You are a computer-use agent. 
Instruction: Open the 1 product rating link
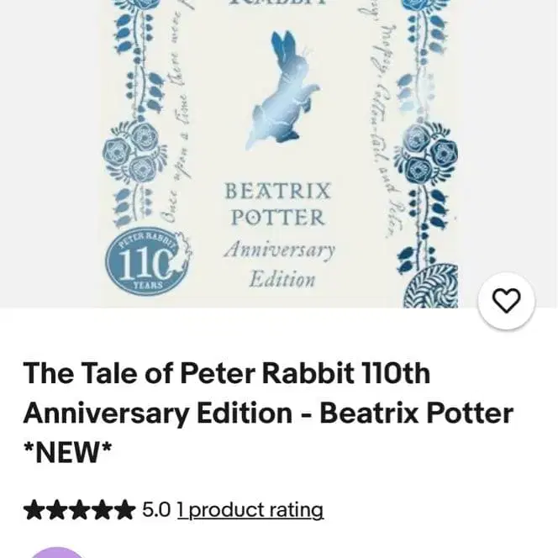pos(250,509)
